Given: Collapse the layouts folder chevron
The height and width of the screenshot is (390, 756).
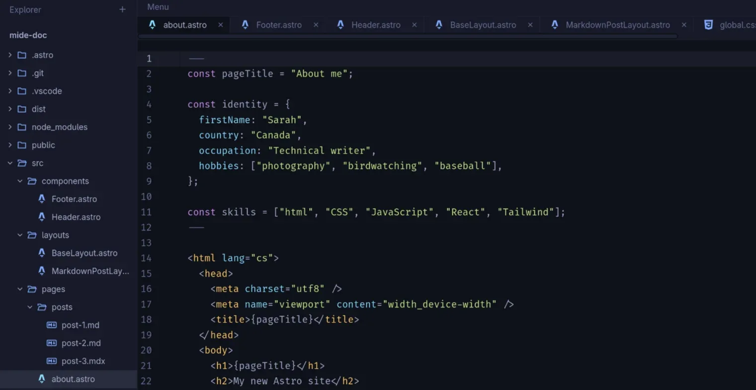Looking at the screenshot, I should pyautogui.click(x=20, y=235).
